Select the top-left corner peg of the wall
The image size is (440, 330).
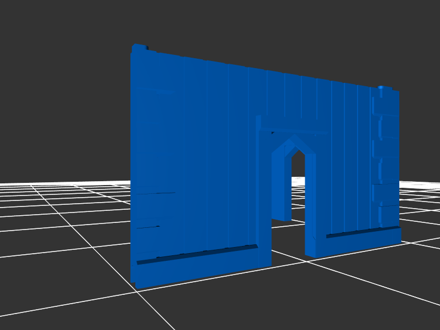139,48
